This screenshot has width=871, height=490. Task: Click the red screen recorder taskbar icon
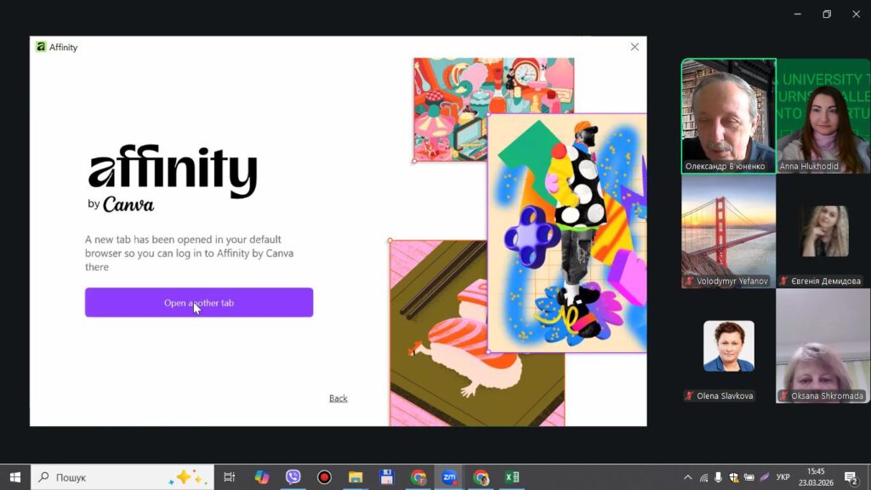(x=324, y=477)
